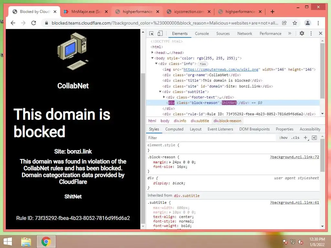The width and height of the screenshot is (331, 248).
Task: Click the forward navigation arrow
Action: [23, 23]
